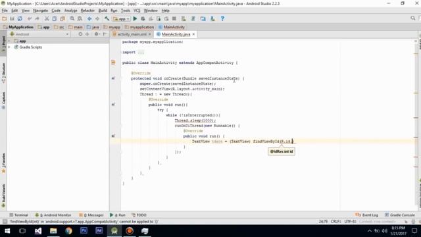This screenshot has width=421, height=237.
Task: Click the Replace toolbar icon
Action: click(x=80, y=18)
